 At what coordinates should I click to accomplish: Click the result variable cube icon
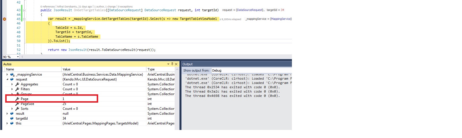12,114
